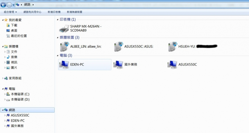249x133 pixels.
Task: Click the 印表機 (1) group header
Action: coord(68,19)
